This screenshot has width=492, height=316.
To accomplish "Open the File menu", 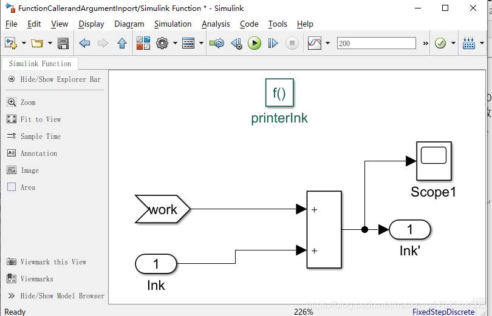I will click(x=12, y=24).
